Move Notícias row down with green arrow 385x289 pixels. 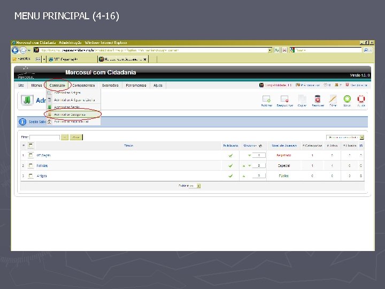pyautogui.click(x=249, y=166)
